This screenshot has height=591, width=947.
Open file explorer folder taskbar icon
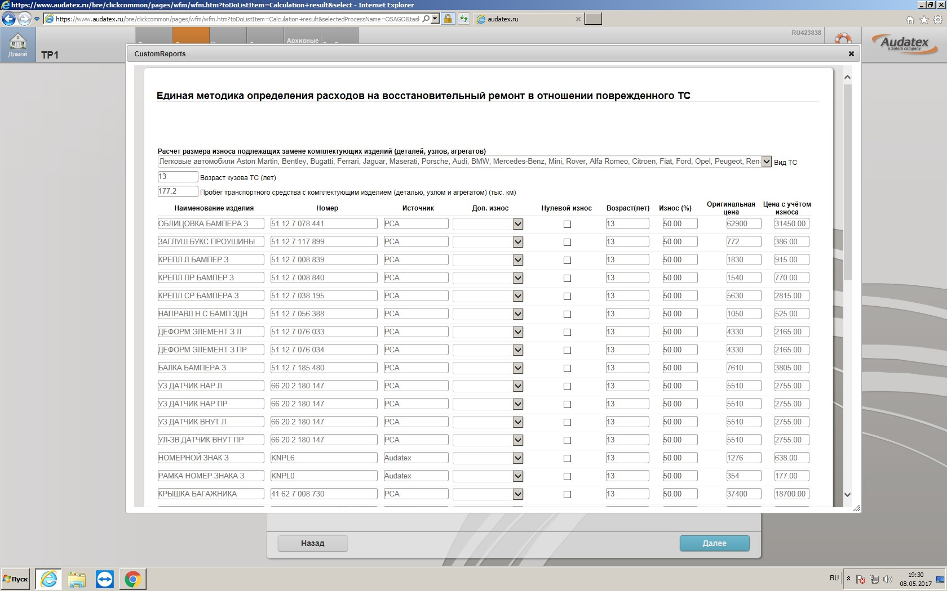(x=77, y=579)
